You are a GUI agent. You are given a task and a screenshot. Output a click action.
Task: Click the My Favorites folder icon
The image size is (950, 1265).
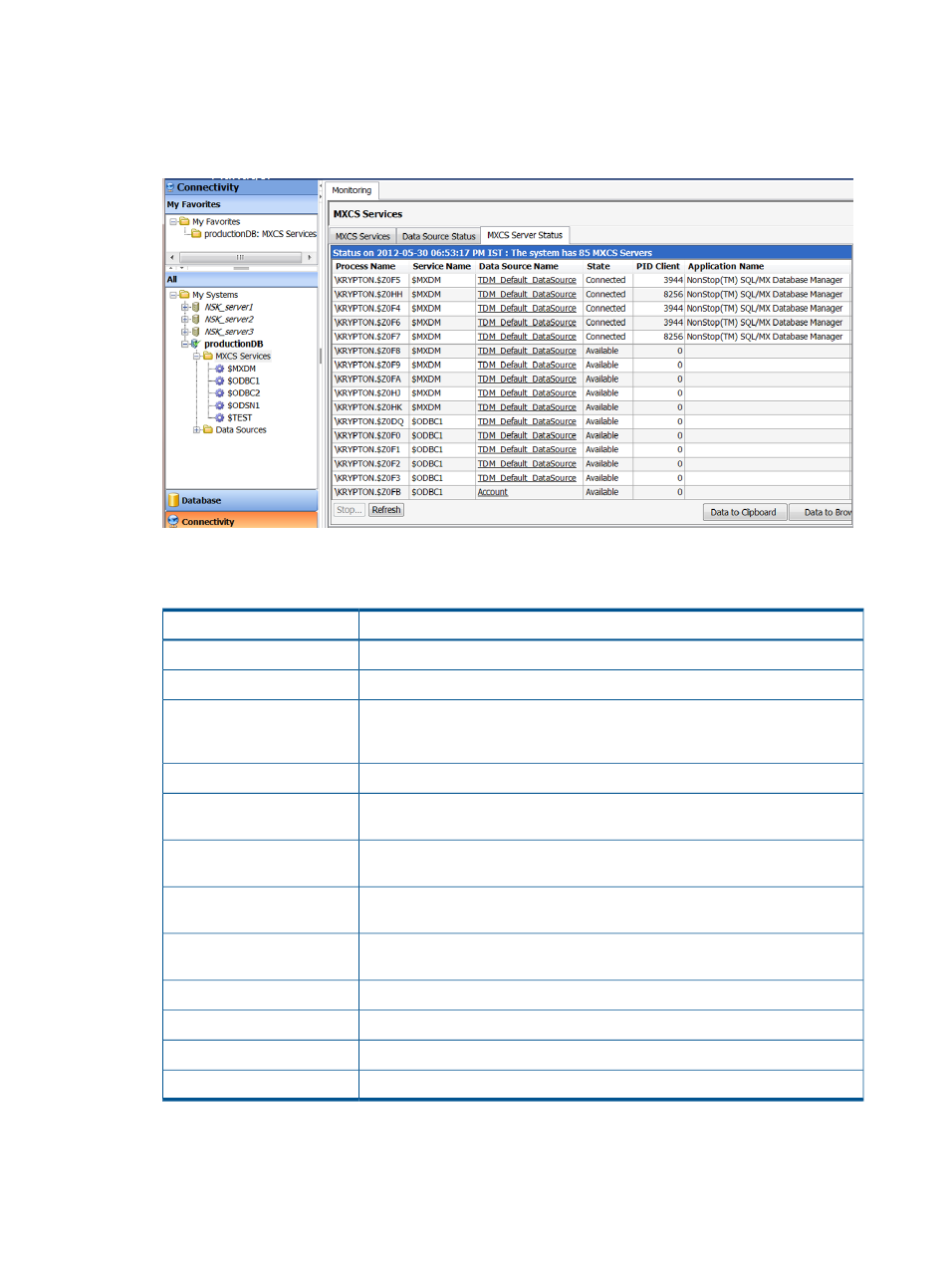tap(184, 222)
